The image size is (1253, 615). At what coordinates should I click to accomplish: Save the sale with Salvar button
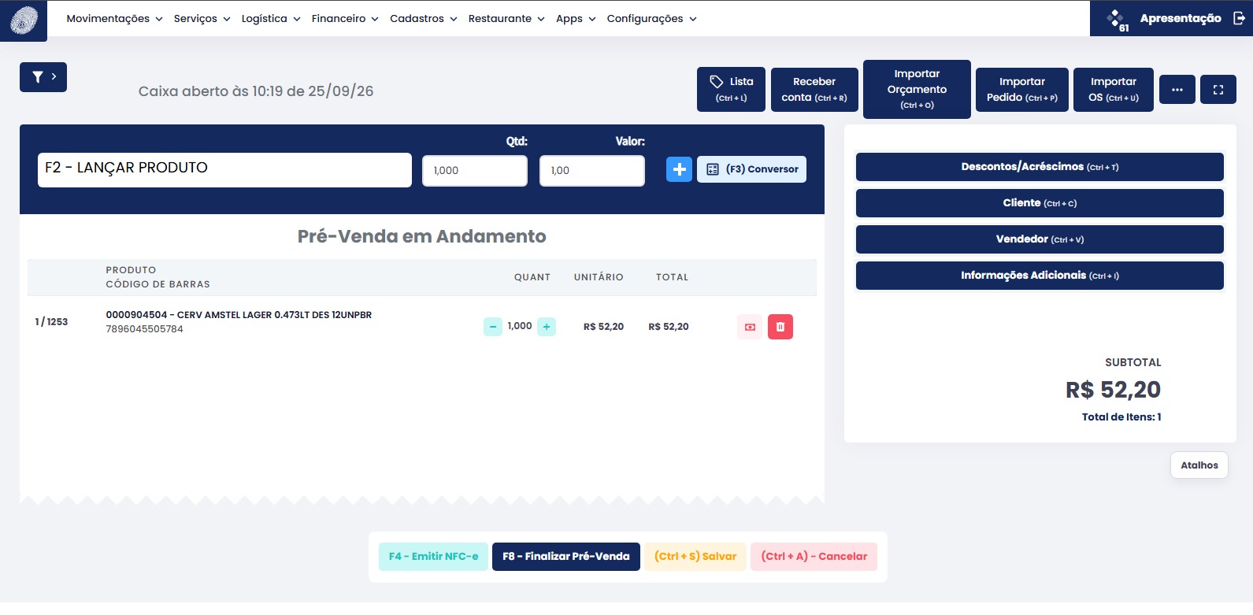695,557
